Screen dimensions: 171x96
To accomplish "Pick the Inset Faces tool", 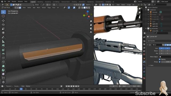I will point(3,50).
